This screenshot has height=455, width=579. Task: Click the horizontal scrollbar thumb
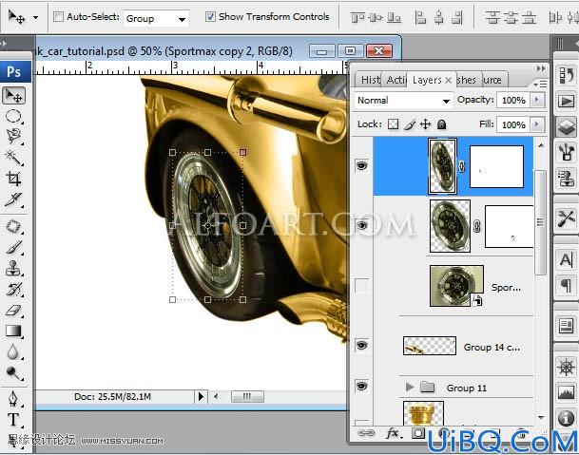(x=247, y=397)
